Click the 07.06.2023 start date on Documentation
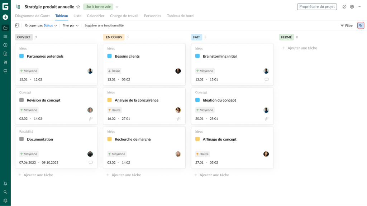The width and height of the screenshot is (367, 206). [x=27, y=163]
